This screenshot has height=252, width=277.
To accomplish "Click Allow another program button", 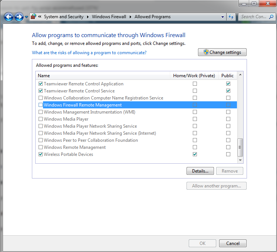I will point(217,186).
